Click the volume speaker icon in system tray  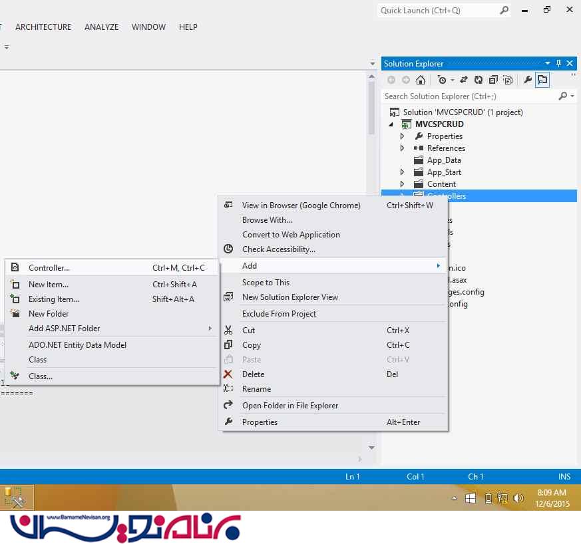click(x=519, y=497)
